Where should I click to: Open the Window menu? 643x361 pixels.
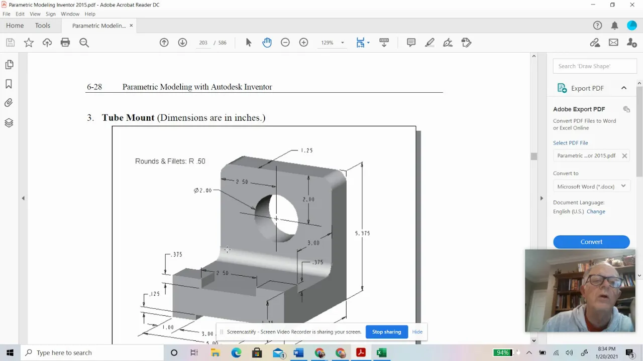(x=70, y=14)
